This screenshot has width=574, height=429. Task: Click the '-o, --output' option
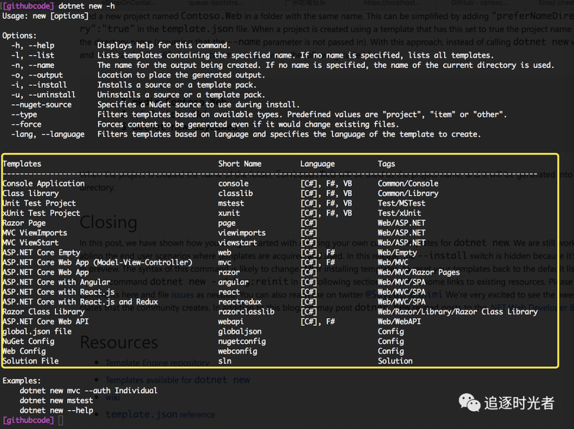37,75
